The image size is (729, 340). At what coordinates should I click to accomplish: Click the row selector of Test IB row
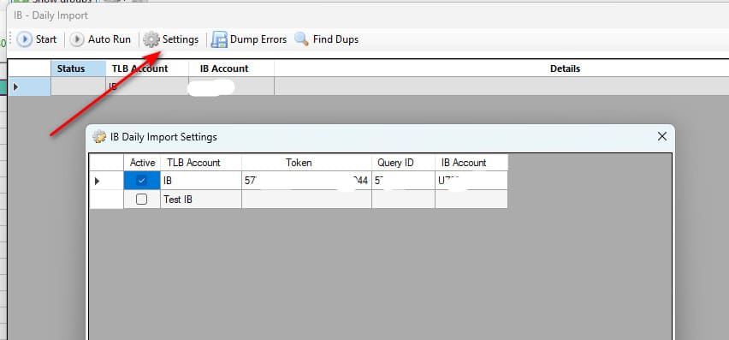[x=106, y=199]
